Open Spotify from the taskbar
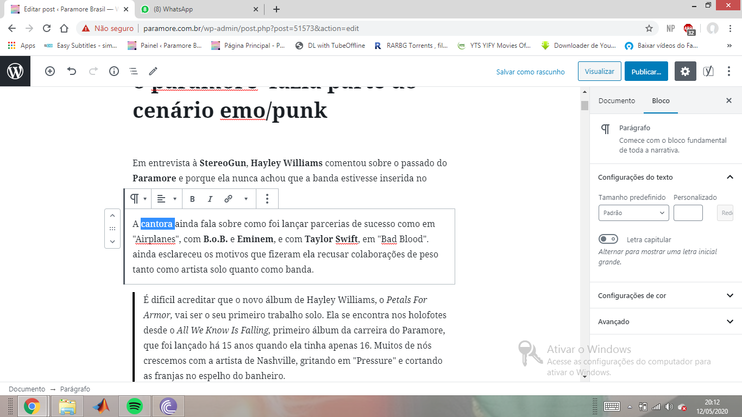Viewport: 742px width, 417px height. click(135, 406)
